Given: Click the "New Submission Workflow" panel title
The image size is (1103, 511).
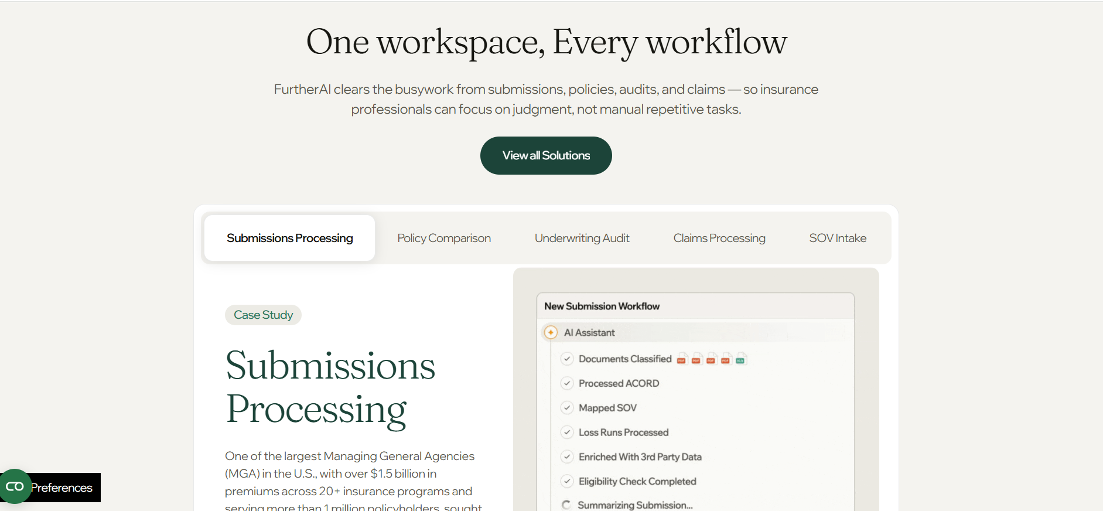Looking at the screenshot, I should (602, 306).
